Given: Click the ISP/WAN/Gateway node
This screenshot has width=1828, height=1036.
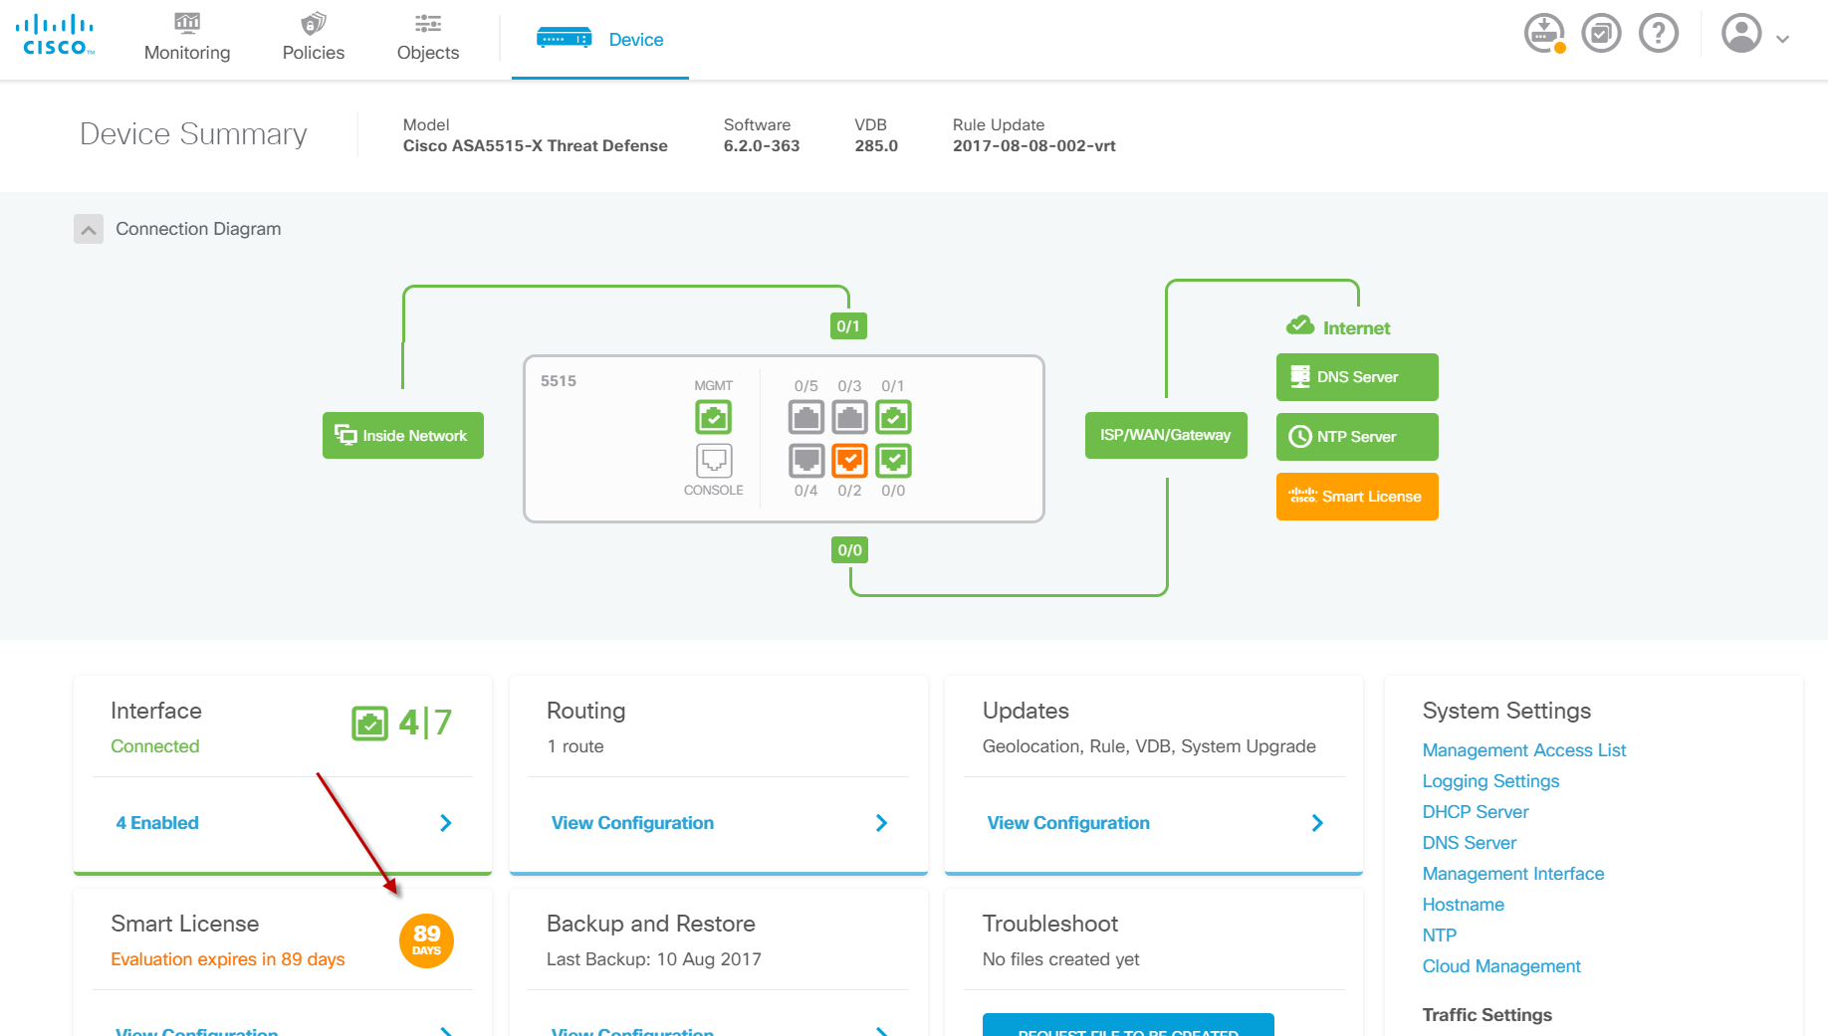Looking at the screenshot, I should click(x=1166, y=435).
